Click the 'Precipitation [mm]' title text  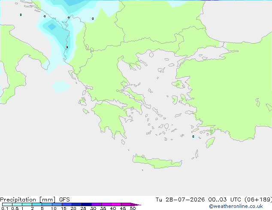click(28, 200)
